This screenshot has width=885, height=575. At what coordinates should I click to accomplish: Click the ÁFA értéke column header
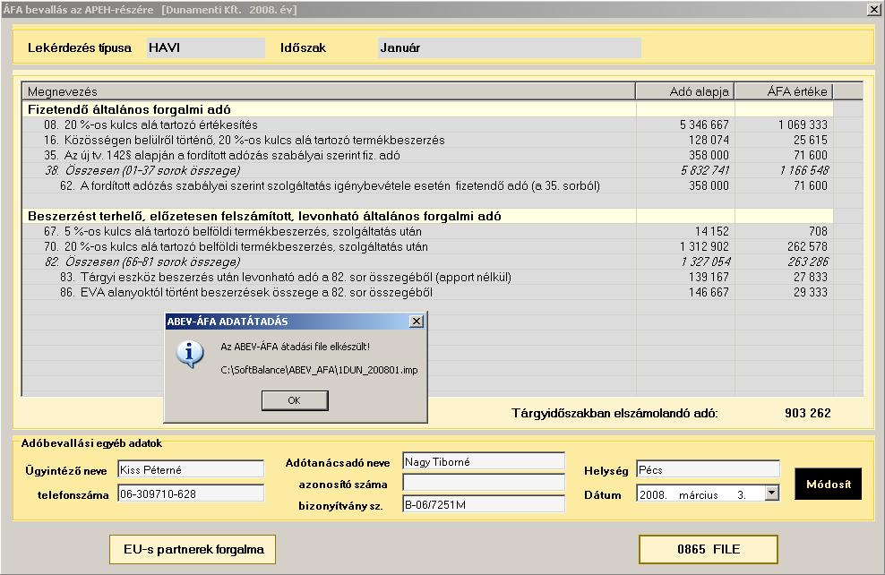click(x=785, y=91)
